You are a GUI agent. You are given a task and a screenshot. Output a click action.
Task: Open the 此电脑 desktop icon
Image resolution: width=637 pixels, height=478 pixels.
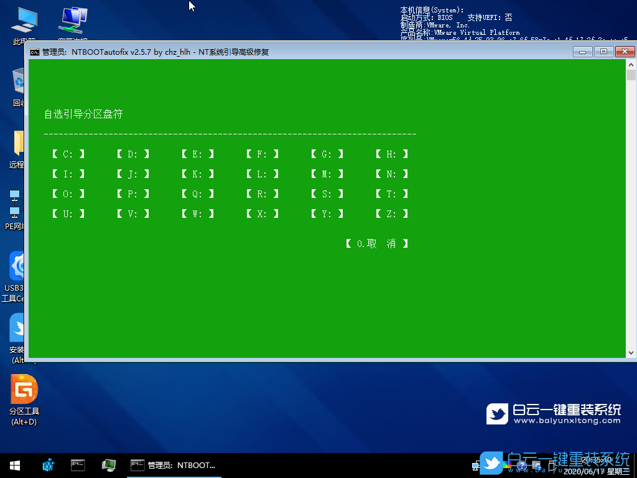[24, 22]
